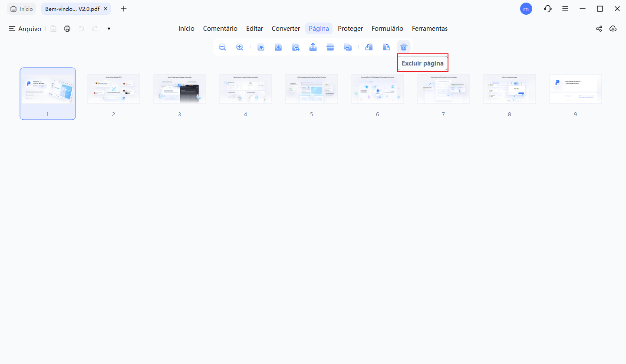Click the Extract page icon
The height and width of the screenshot is (364, 626).
coord(313,47)
